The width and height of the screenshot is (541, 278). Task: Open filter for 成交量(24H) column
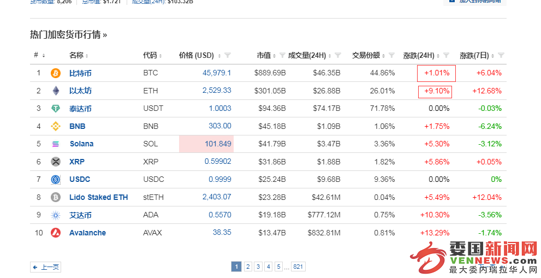click(338, 55)
